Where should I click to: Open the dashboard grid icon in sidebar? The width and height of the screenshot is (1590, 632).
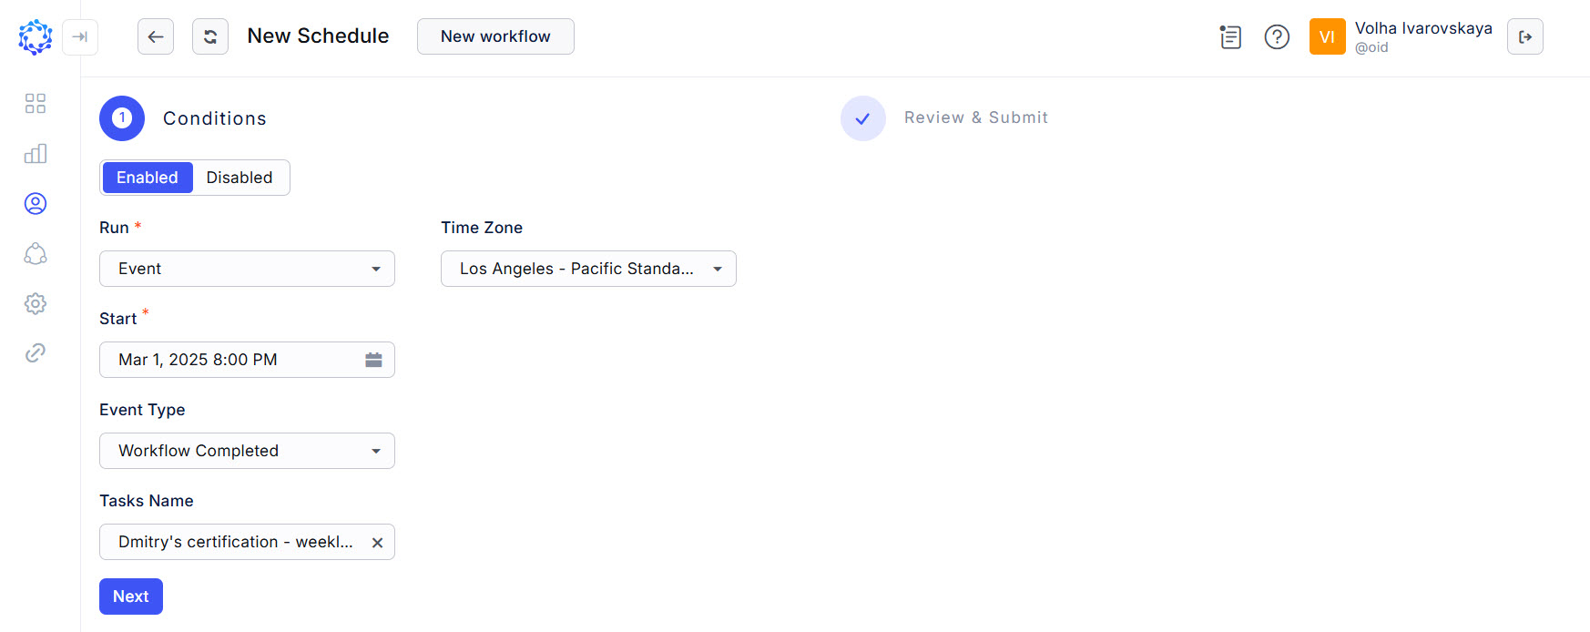[x=36, y=104]
